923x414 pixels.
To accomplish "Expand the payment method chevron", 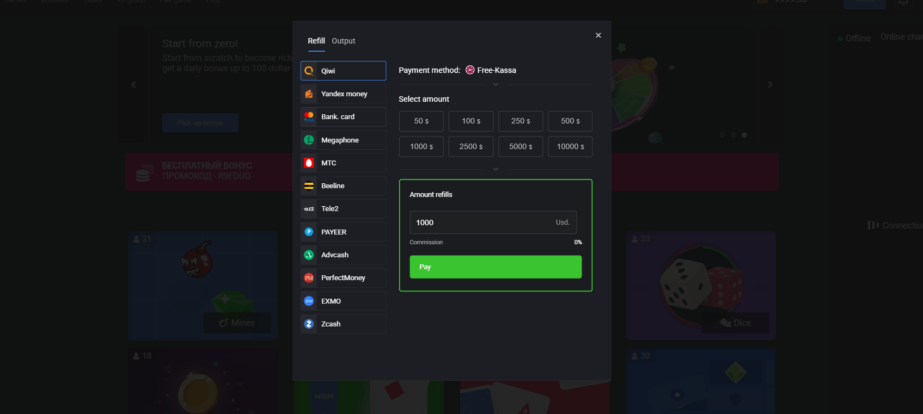I will pos(496,84).
